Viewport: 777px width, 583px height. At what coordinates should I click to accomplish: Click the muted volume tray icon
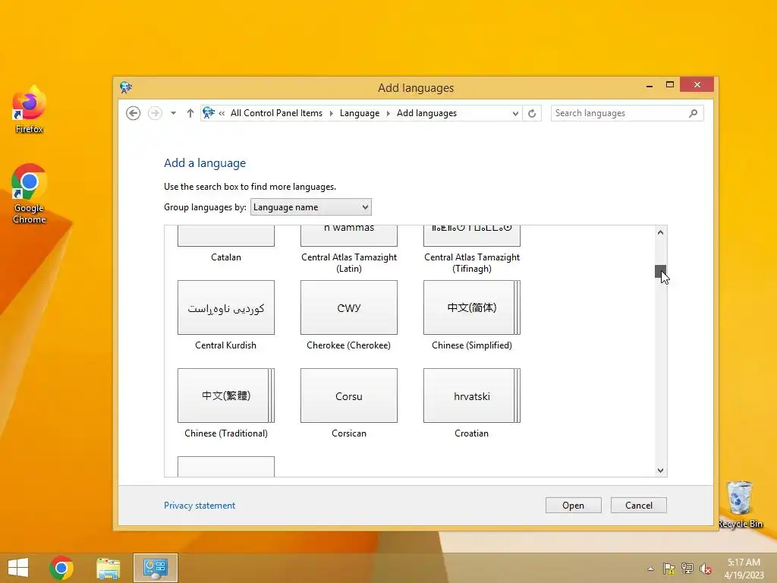706,569
